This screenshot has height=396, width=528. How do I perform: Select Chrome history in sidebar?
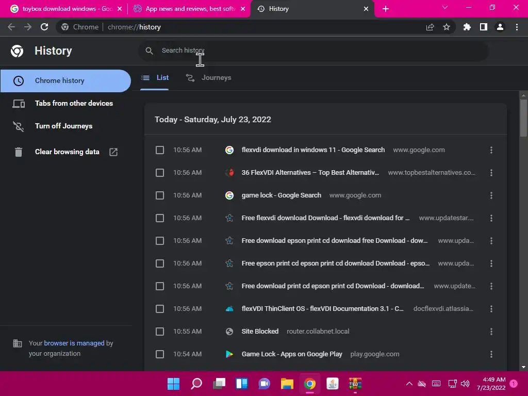(65, 81)
